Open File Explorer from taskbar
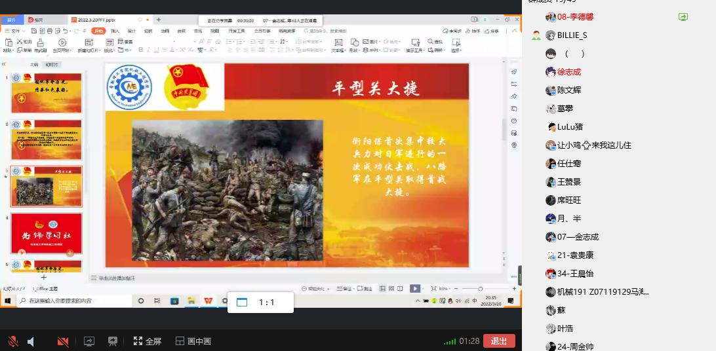This screenshot has height=351, width=716. [x=191, y=301]
